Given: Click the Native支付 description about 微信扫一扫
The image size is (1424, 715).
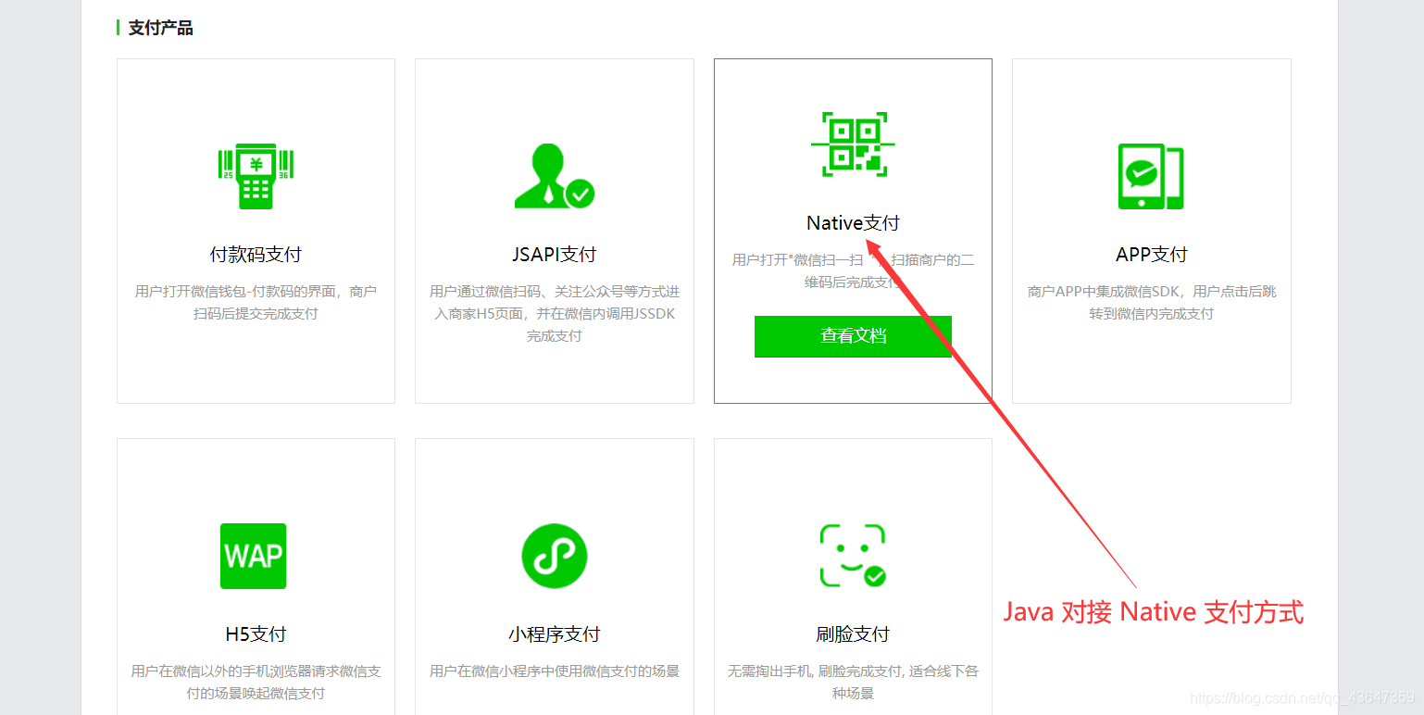Looking at the screenshot, I should tap(853, 271).
